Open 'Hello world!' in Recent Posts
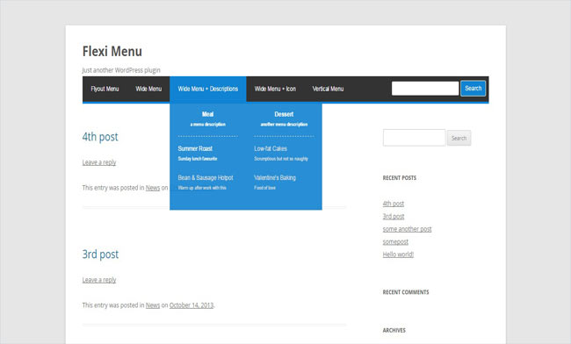Screen dimensions: 571x344 tap(398, 254)
